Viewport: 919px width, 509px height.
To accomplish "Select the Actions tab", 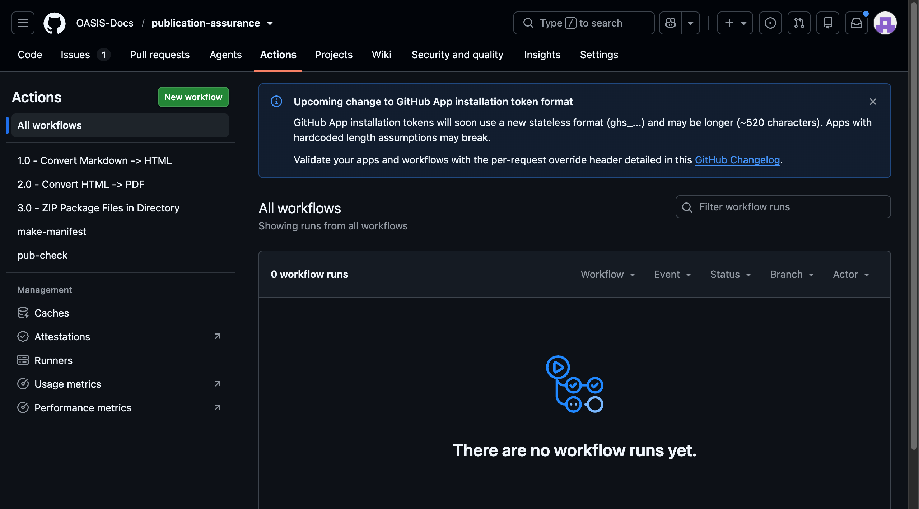I will pos(278,55).
